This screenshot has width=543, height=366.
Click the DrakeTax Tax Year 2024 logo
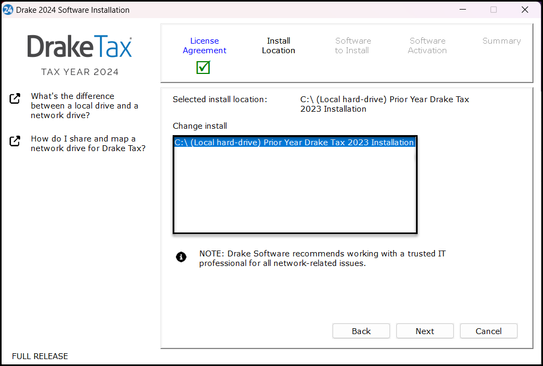80,55
